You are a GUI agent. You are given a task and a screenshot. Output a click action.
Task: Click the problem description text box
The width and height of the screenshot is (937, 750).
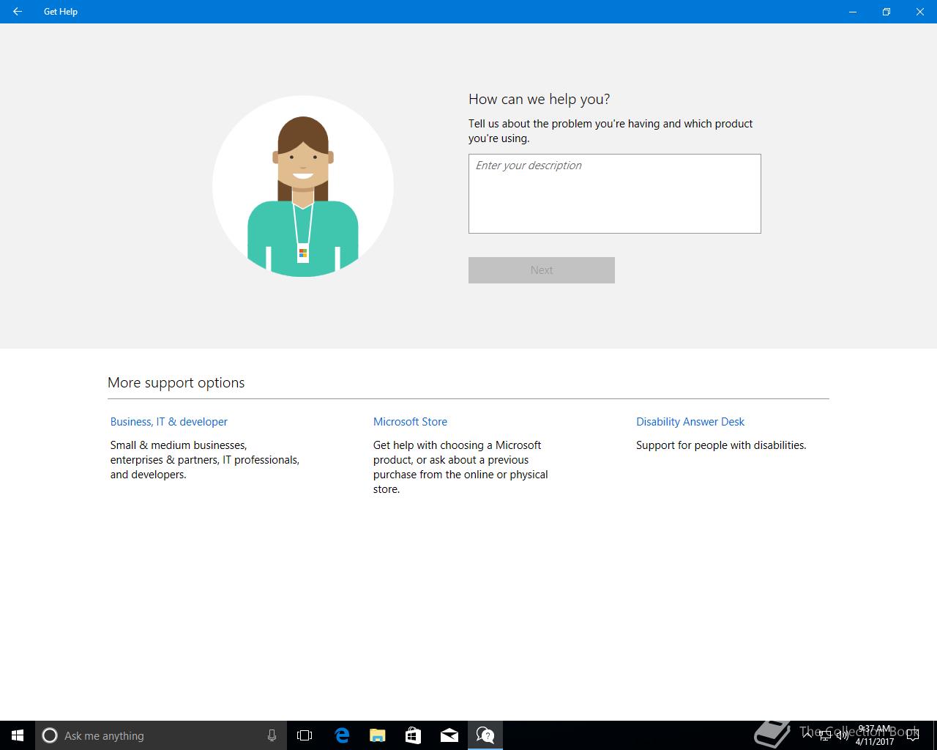click(x=614, y=193)
